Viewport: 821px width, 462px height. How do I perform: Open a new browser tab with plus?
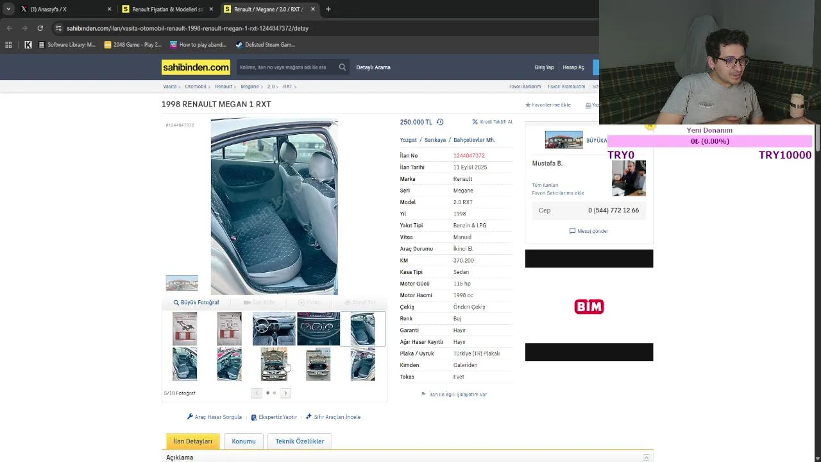[x=328, y=9]
